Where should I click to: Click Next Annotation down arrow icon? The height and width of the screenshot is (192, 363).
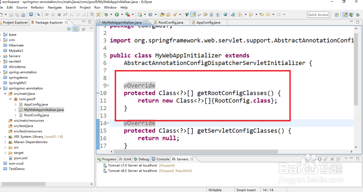click(x=240, y=15)
